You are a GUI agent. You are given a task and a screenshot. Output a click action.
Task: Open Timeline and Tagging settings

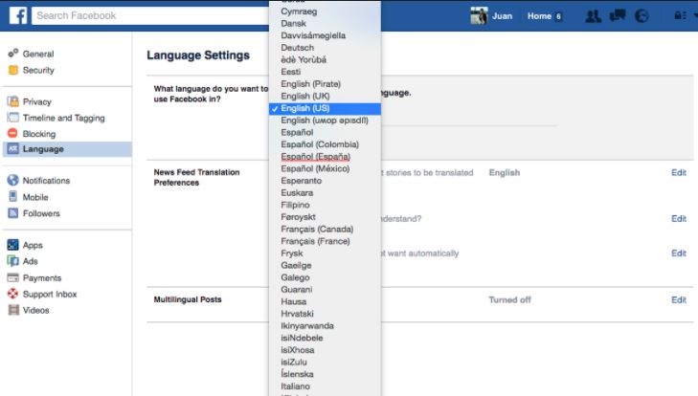(63, 118)
